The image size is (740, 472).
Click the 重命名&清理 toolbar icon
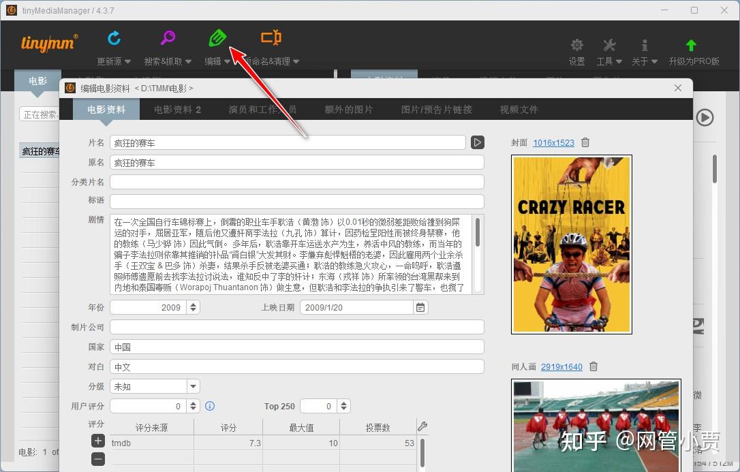[x=271, y=39]
